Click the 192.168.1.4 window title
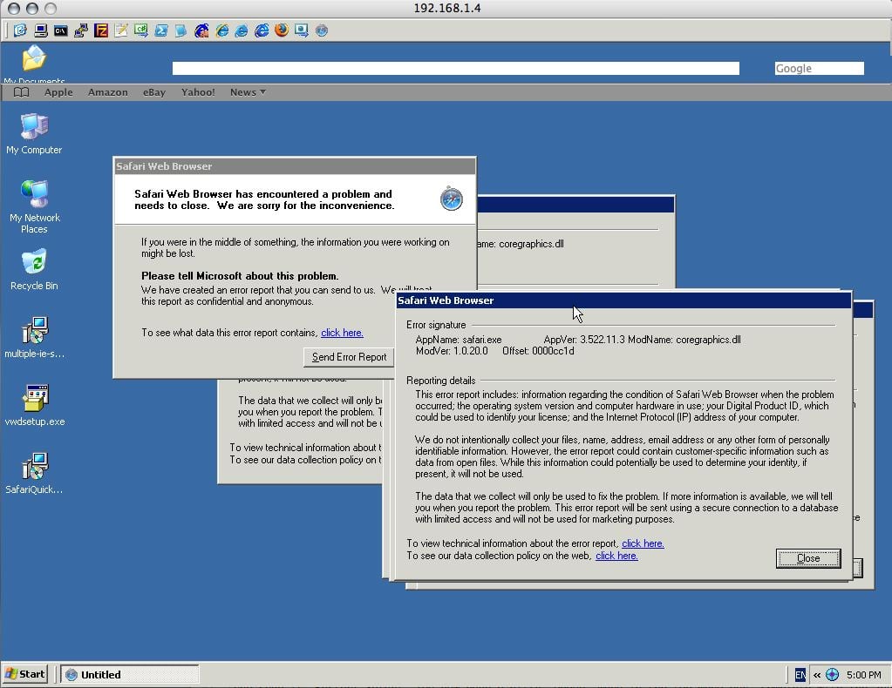This screenshot has height=688, width=892. (447, 8)
